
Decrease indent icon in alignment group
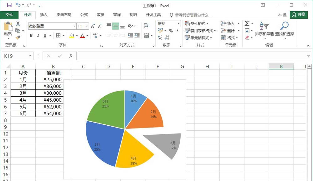point(130,36)
